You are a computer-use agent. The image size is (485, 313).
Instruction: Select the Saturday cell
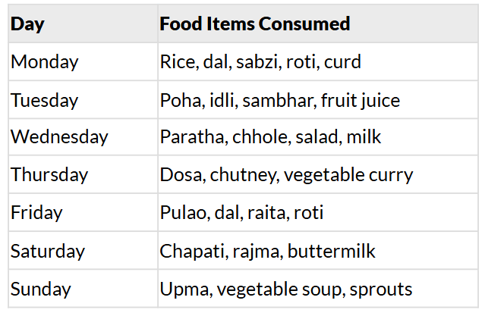pyautogui.click(x=48, y=251)
